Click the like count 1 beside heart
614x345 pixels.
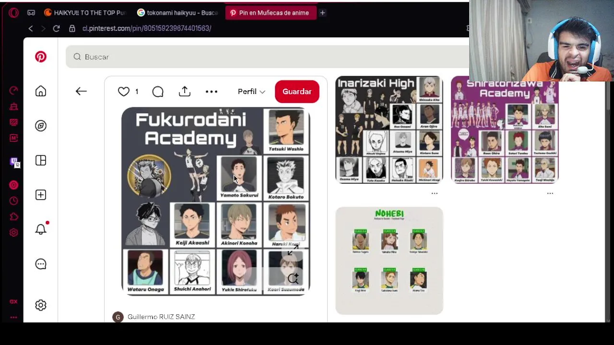[137, 92]
